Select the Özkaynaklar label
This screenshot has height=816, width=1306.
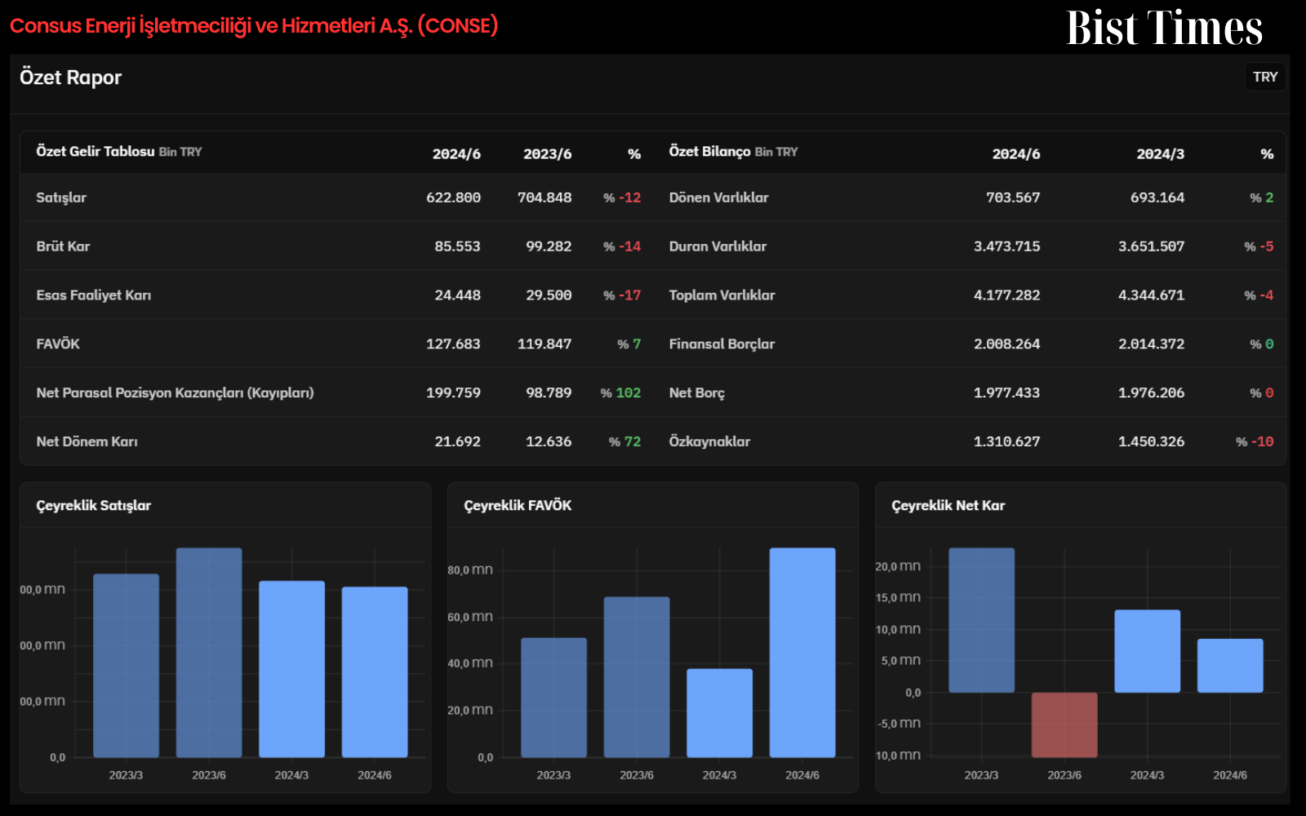point(709,442)
